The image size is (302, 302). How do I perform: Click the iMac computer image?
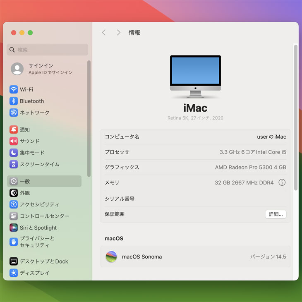[195, 77]
